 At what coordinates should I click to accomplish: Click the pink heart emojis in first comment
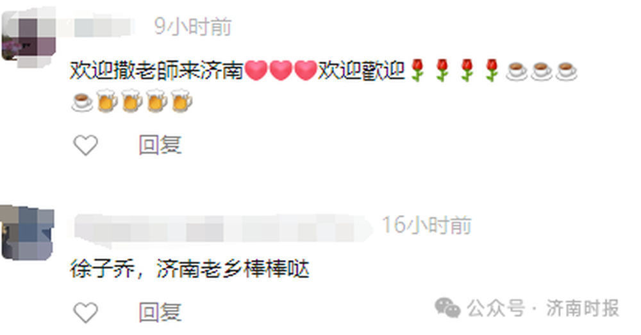pyautogui.click(x=281, y=70)
